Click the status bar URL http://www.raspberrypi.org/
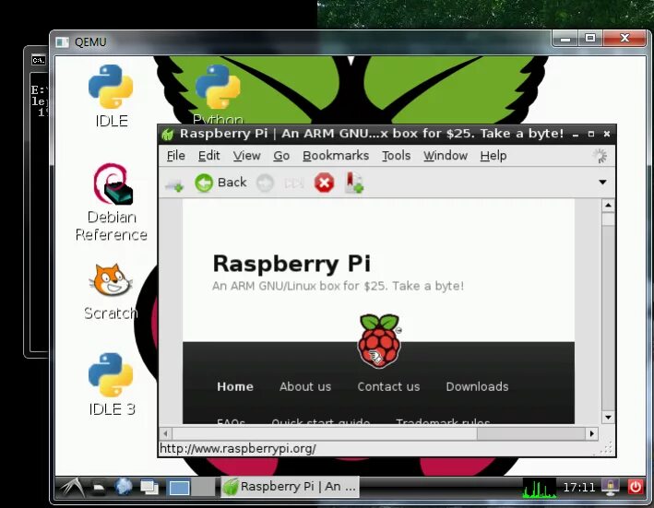Image resolution: width=654 pixels, height=508 pixels. [x=238, y=449]
